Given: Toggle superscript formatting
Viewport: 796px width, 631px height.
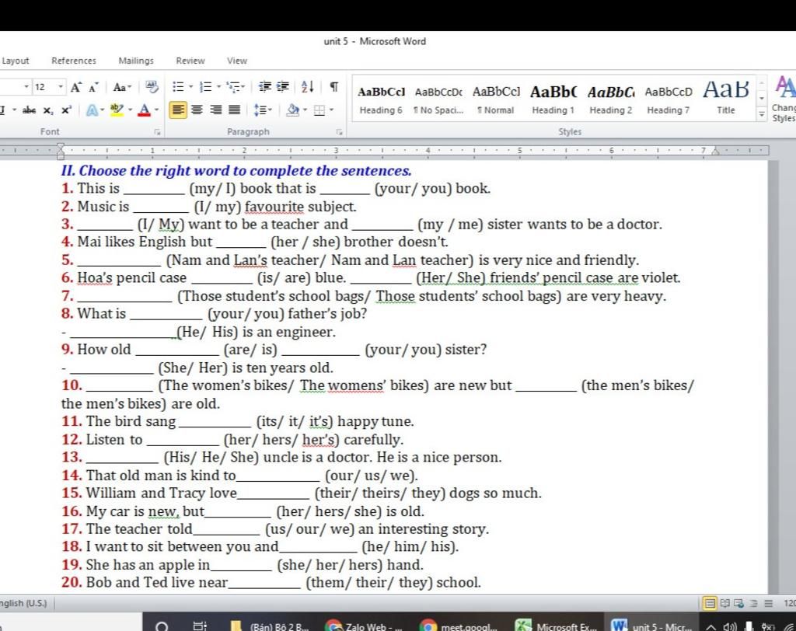Looking at the screenshot, I should tap(67, 110).
